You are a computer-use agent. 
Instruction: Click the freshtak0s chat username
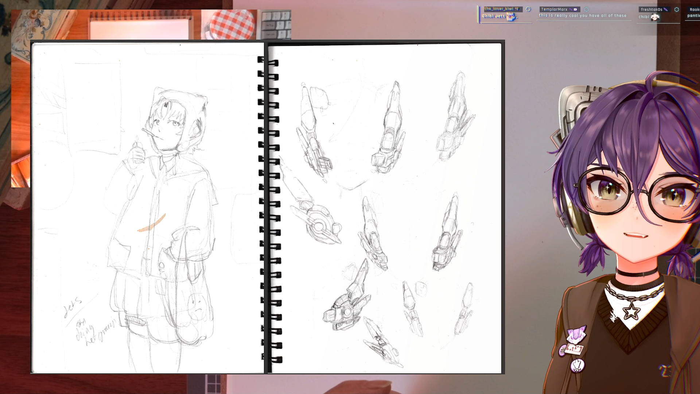click(651, 9)
